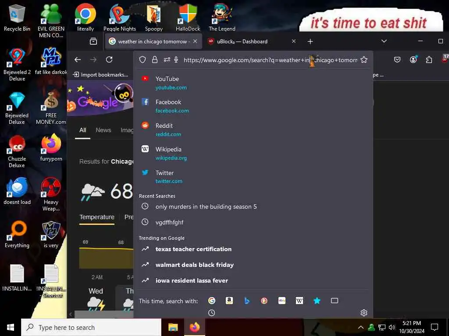This screenshot has height=336, width=449.
Task: Launch HalloDock desktop shortcut
Action: (x=188, y=17)
